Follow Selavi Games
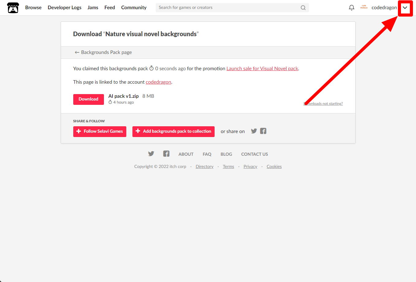This screenshot has width=416, height=282. (x=100, y=131)
